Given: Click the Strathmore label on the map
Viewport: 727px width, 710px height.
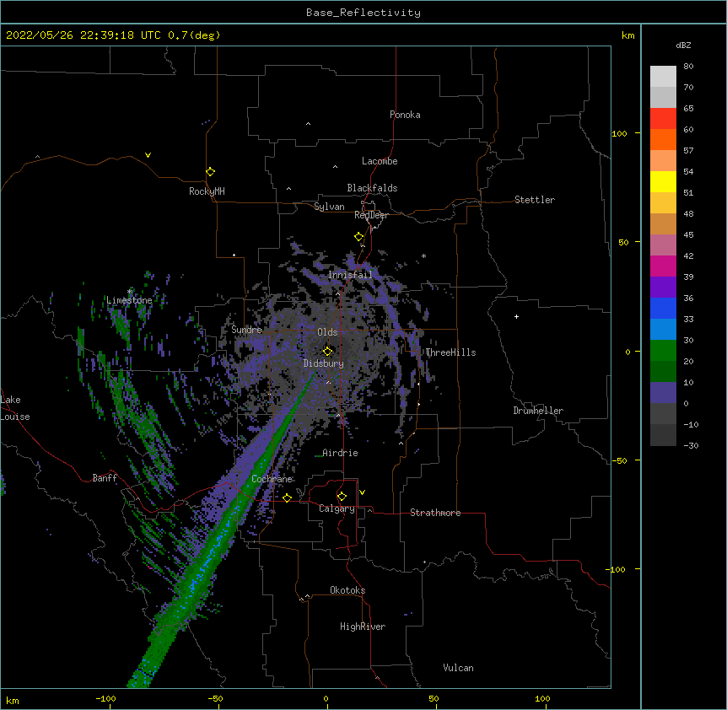Looking at the screenshot, I should point(435,513).
